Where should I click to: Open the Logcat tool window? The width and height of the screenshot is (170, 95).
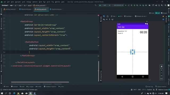point(30,87)
